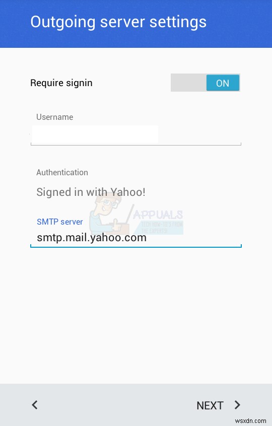Open the Signed in with Yahoo! authentication option

[91, 192]
